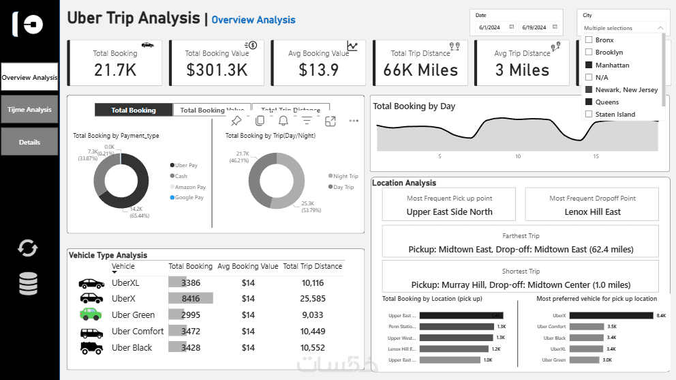Switch to Total Booking Value tab
The image size is (676, 380).
pyautogui.click(x=212, y=110)
